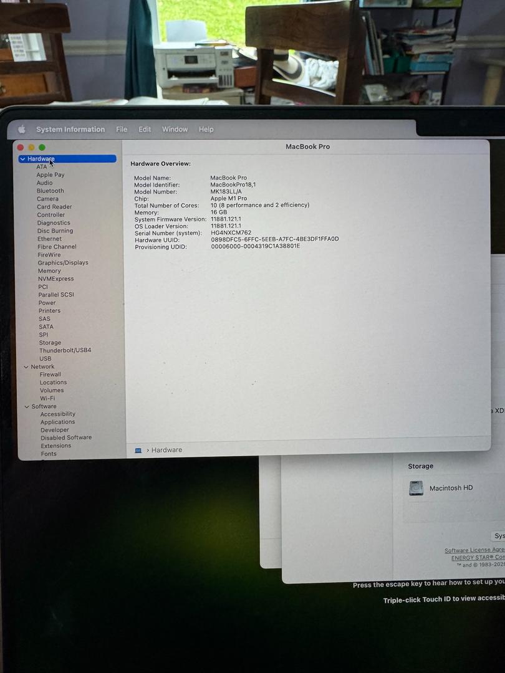The width and height of the screenshot is (505, 673).
Task: Select Thunderbolt/USB4 in the sidebar
Action: point(65,350)
